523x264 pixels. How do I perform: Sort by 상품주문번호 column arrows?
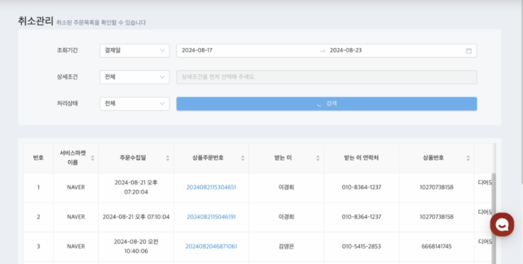coord(242,158)
